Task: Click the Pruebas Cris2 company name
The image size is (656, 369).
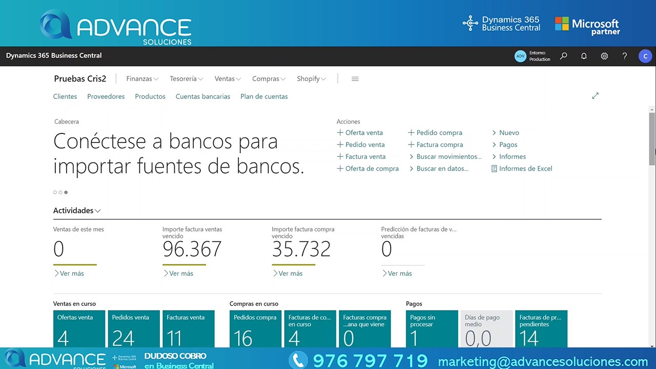Action: pos(80,79)
